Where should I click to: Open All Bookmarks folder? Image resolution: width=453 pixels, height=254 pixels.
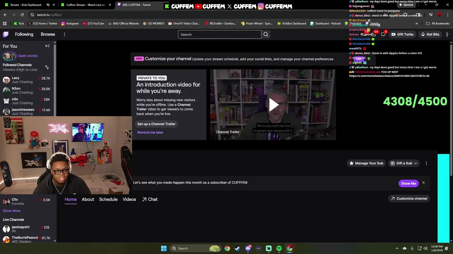click(x=438, y=24)
